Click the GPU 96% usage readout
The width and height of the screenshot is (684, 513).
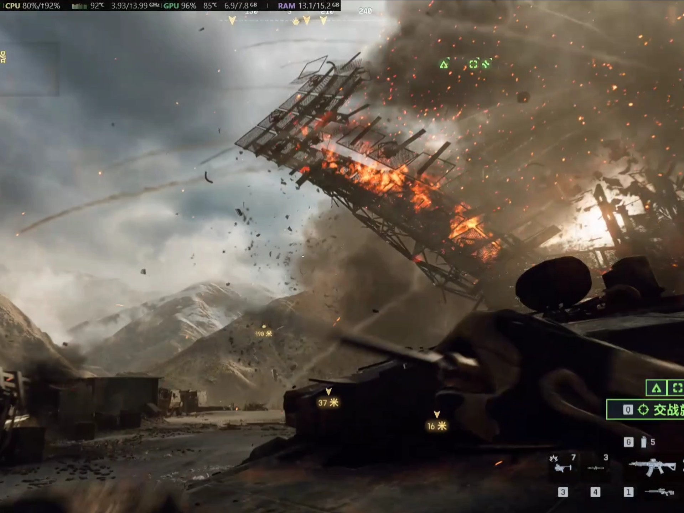point(180,6)
